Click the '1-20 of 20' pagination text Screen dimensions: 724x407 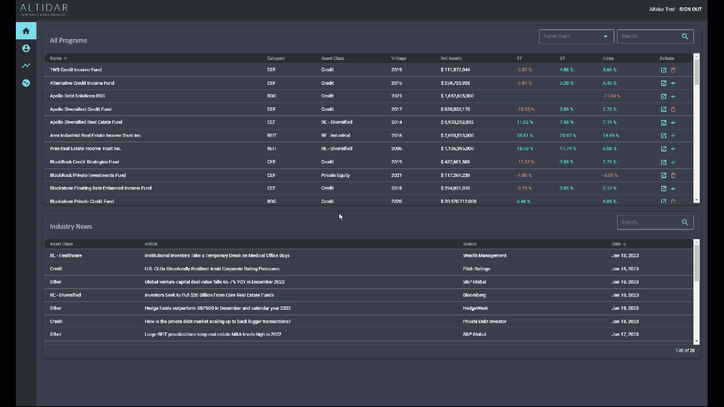(x=685, y=350)
